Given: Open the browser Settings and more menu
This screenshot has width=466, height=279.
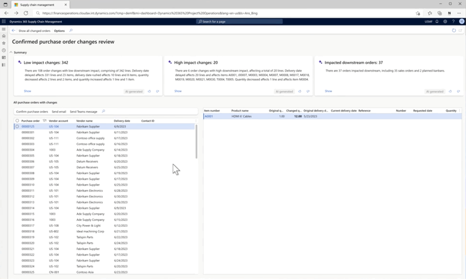Looking at the screenshot, I should [459, 13].
